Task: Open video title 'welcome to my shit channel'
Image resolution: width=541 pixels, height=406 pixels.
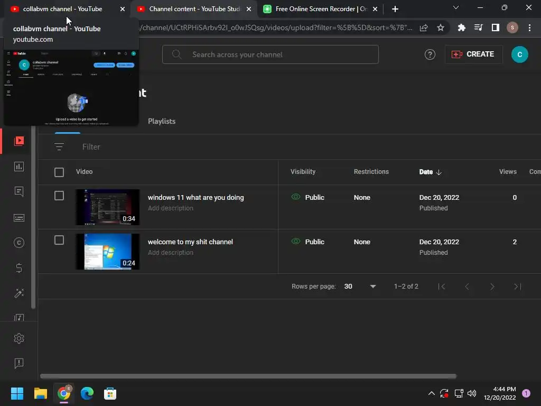Action: (x=190, y=242)
